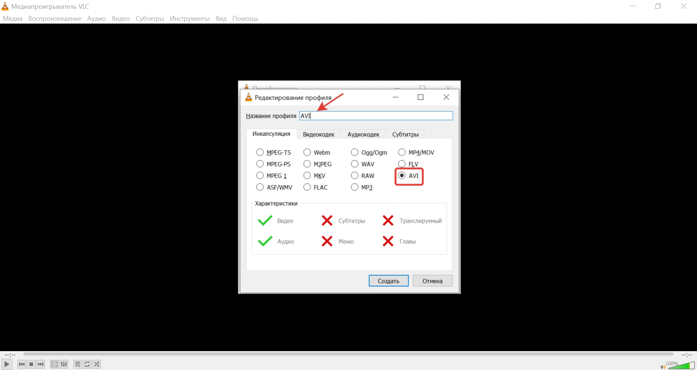Toggle fullscreen video mode
This screenshot has height=370, width=697.
(x=54, y=364)
